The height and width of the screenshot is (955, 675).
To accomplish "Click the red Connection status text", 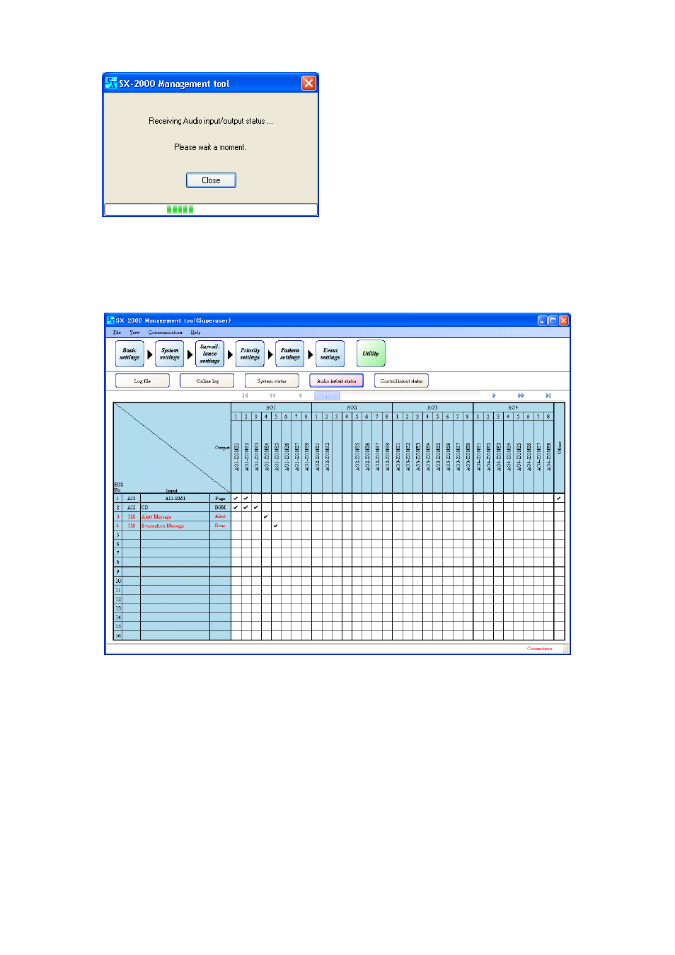I will coord(539,649).
